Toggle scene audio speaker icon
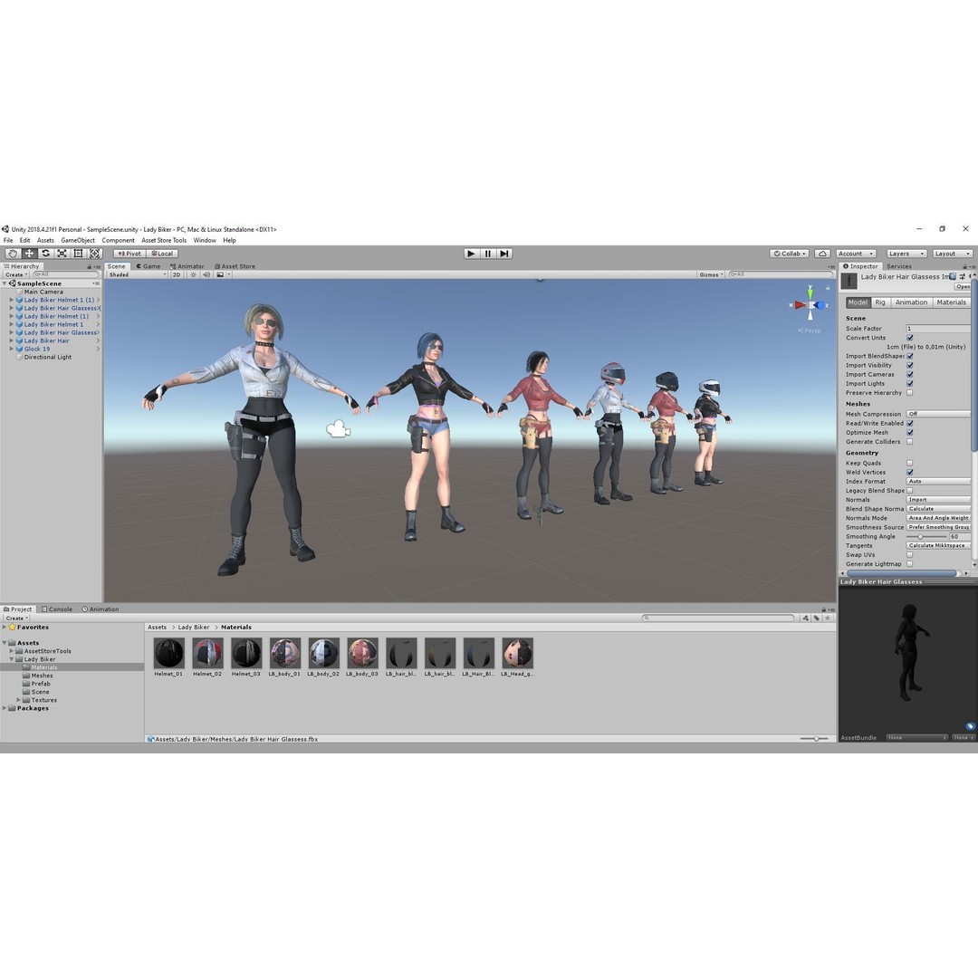This screenshot has width=978, height=978. (x=206, y=274)
